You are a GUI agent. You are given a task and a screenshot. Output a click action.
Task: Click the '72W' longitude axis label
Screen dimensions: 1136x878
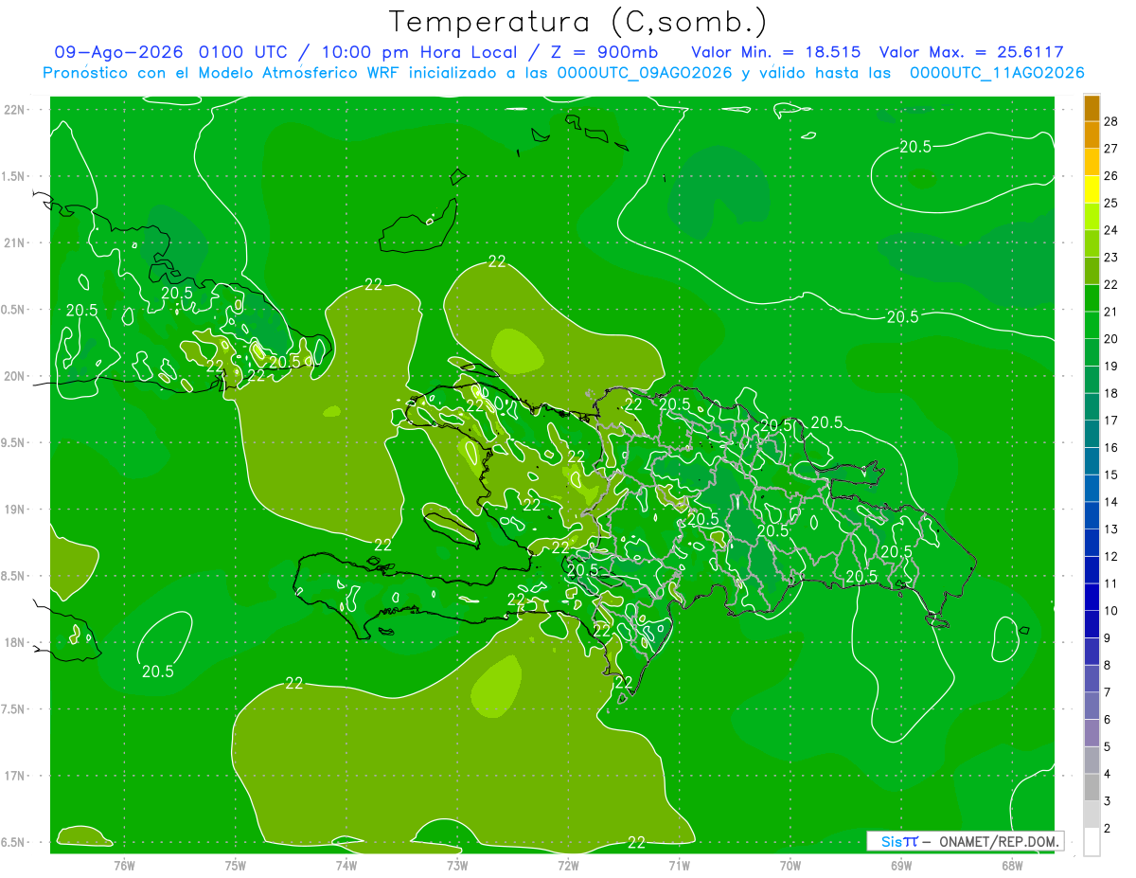tap(568, 865)
